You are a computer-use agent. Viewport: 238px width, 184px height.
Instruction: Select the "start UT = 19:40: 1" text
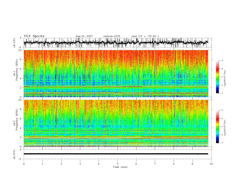[145, 36]
